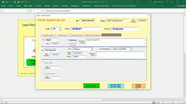Open the Mise en page ribbon tab

[x=28, y=6]
